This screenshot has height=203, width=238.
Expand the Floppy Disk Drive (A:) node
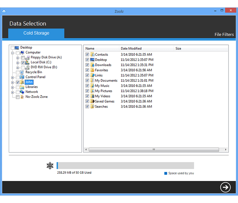18,58
